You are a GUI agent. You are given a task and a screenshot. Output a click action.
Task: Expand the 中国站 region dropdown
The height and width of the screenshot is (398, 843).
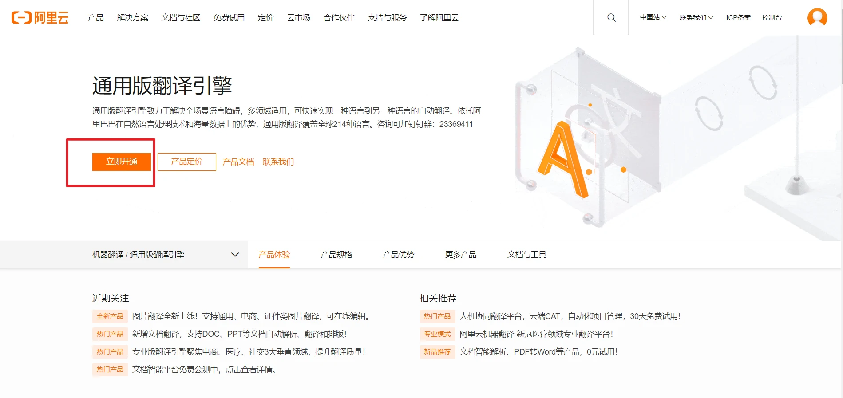[653, 18]
